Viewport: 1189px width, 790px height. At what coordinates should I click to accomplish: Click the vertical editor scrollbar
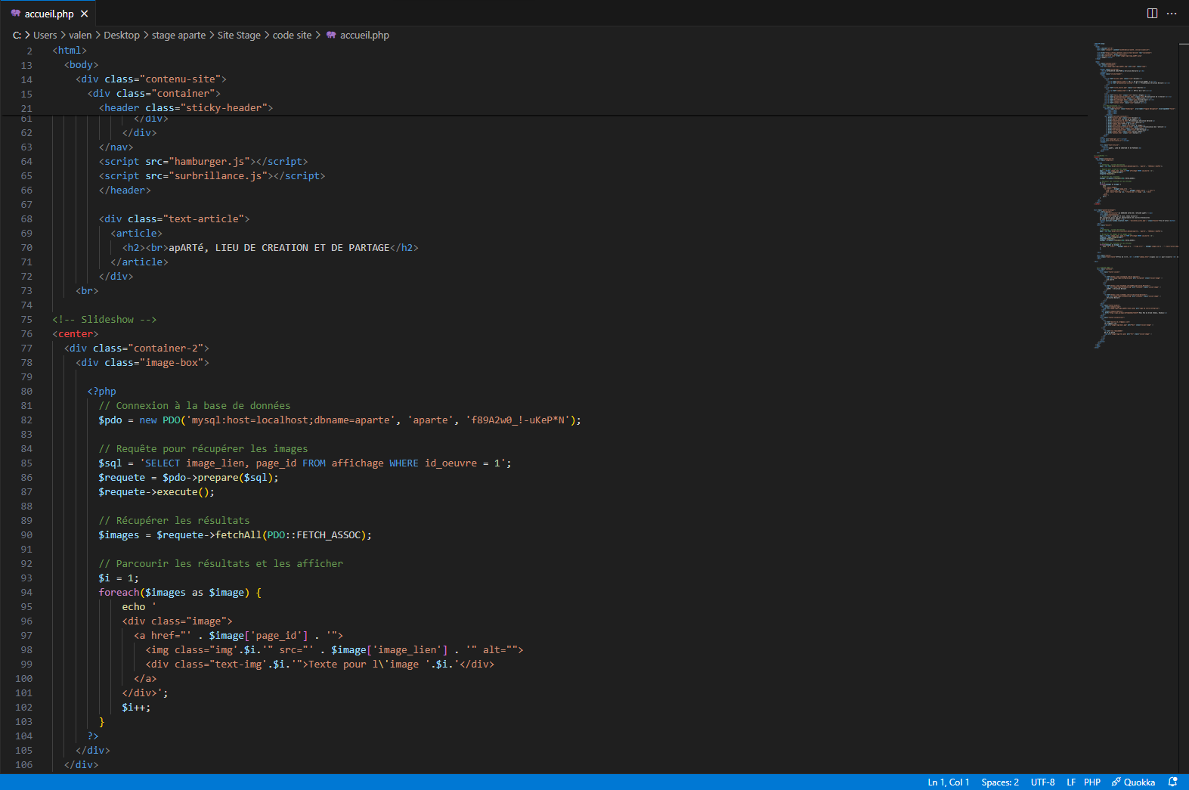click(1183, 378)
